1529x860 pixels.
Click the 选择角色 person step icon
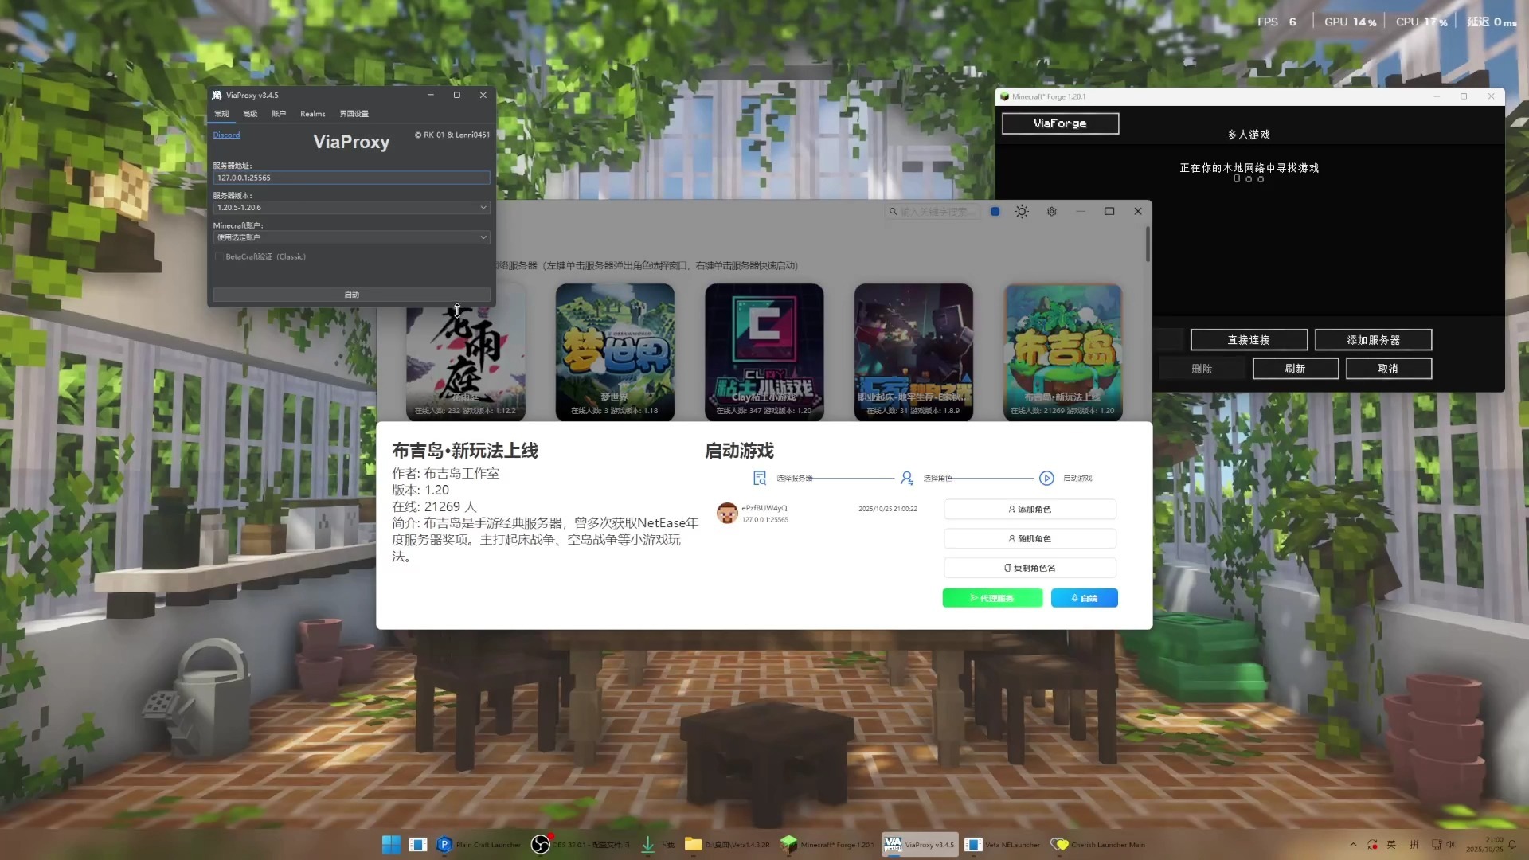coord(906,478)
